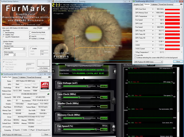The image size is (184, 137).
Task: Click the FurMark banner logo image
Action: point(26,15)
